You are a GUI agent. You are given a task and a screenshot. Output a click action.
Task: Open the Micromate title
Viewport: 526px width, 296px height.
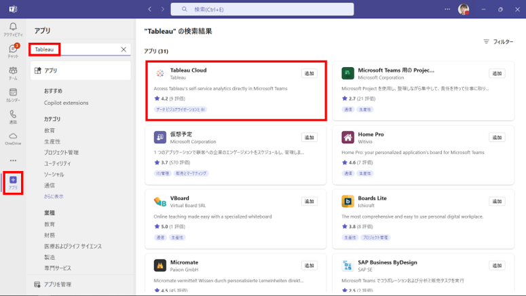(x=184, y=262)
